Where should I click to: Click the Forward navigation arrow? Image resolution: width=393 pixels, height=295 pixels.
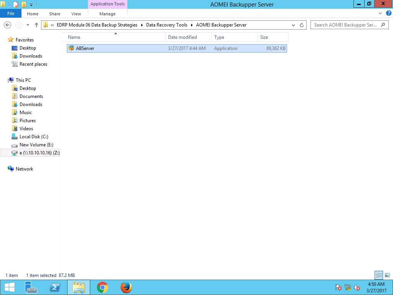click(x=19, y=25)
